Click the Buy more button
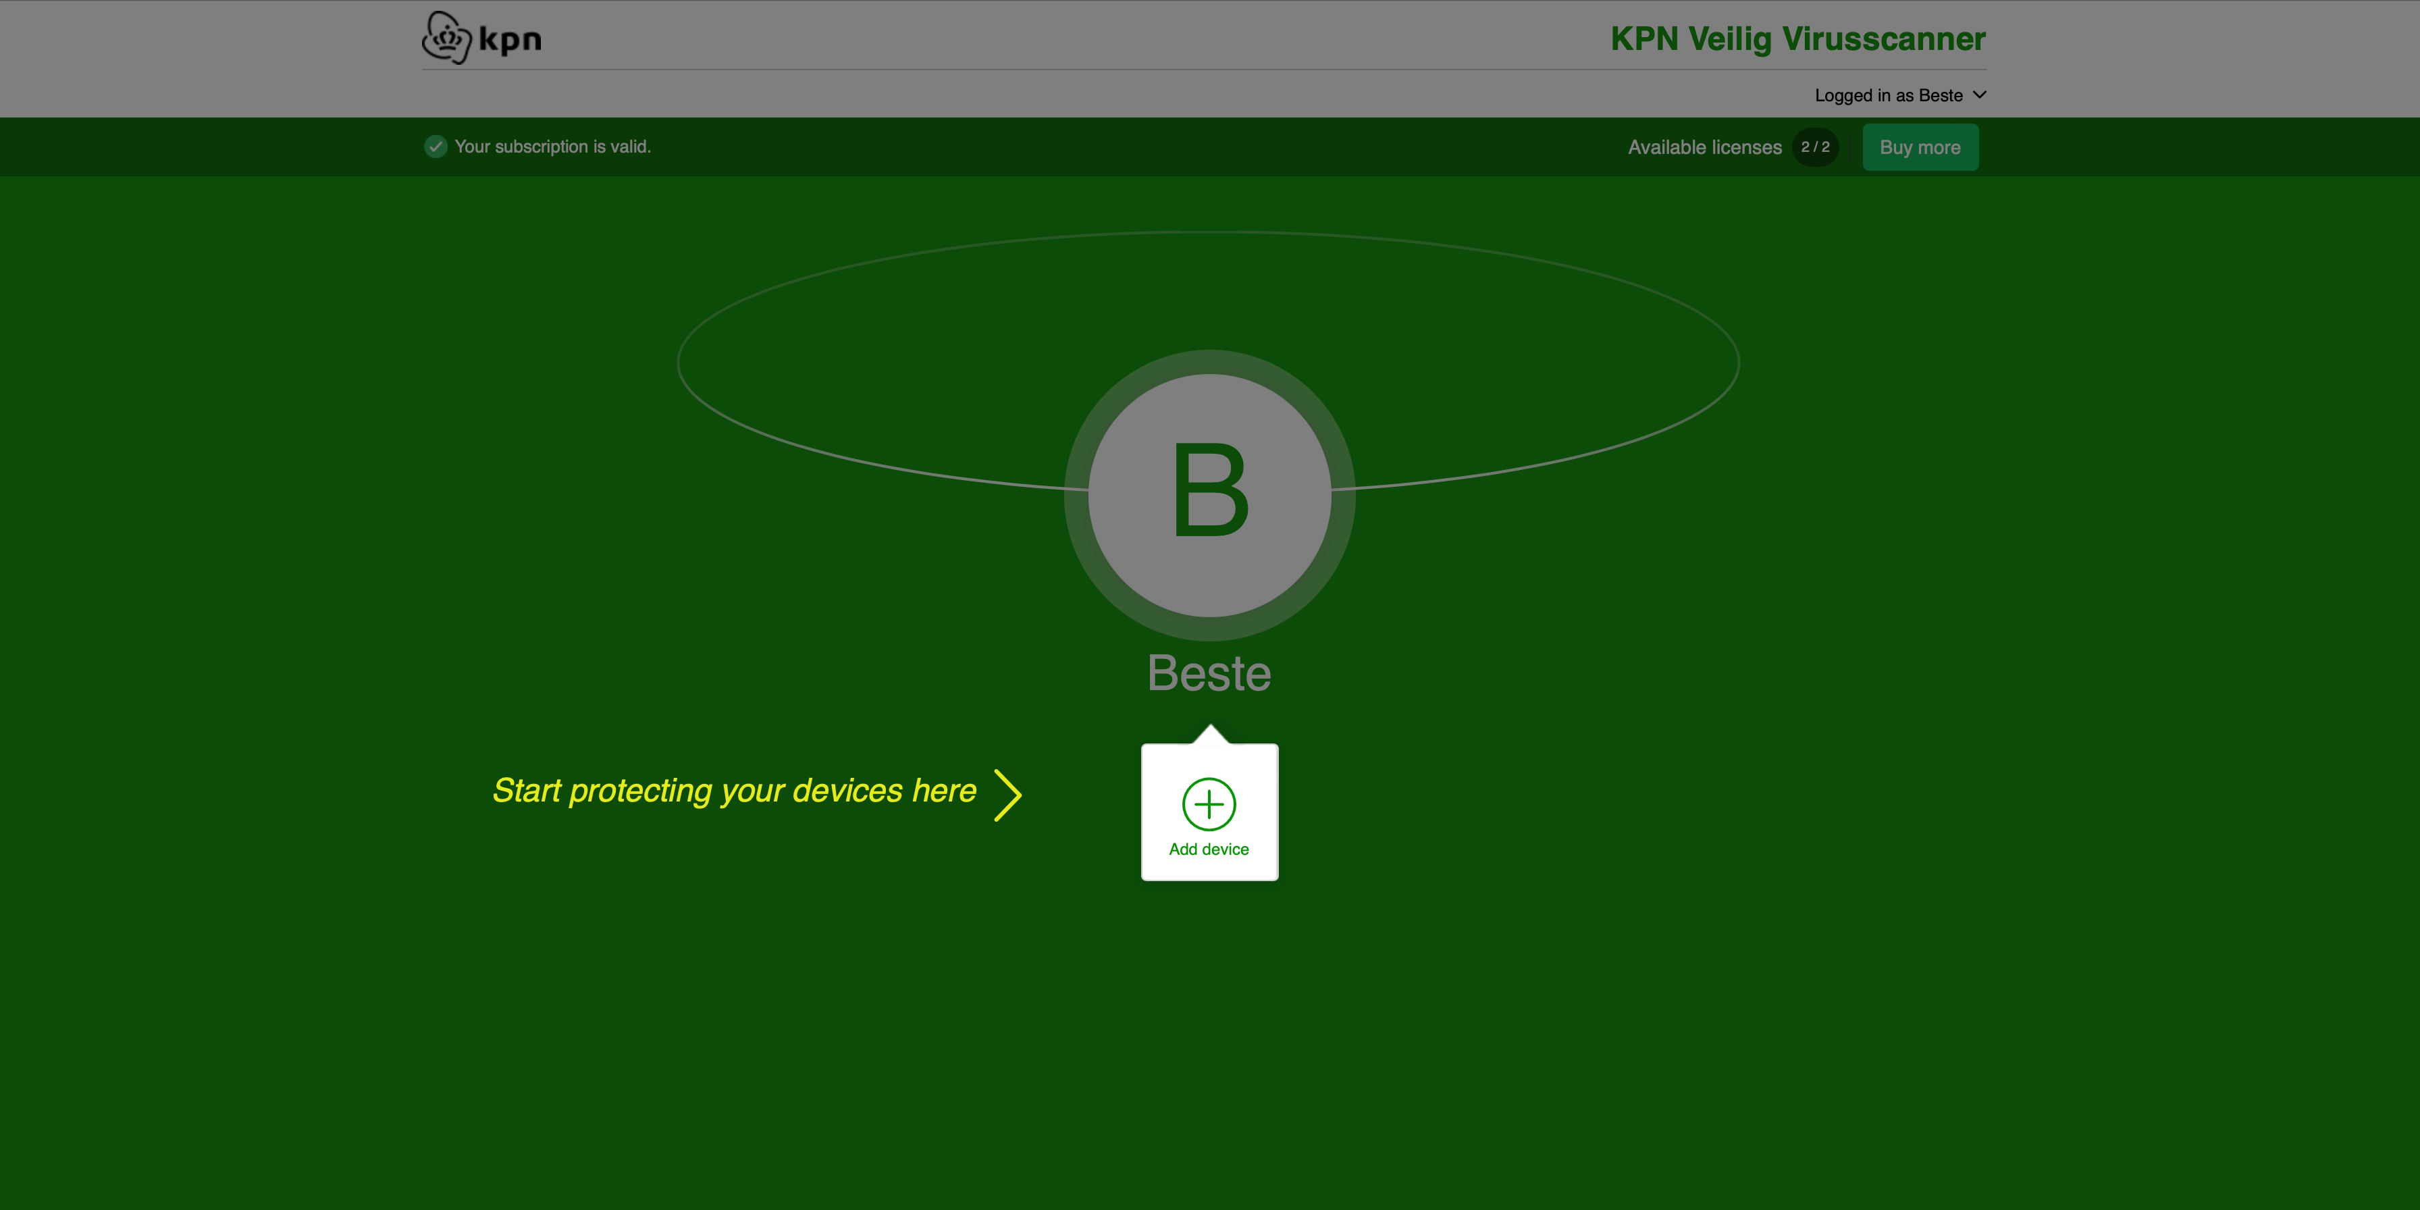The width and height of the screenshot is (2420, 1210). click(x=1920, y=147)
